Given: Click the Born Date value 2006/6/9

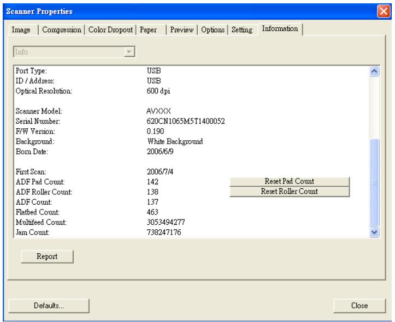Looking at the screenshot, I should [160, 151].
